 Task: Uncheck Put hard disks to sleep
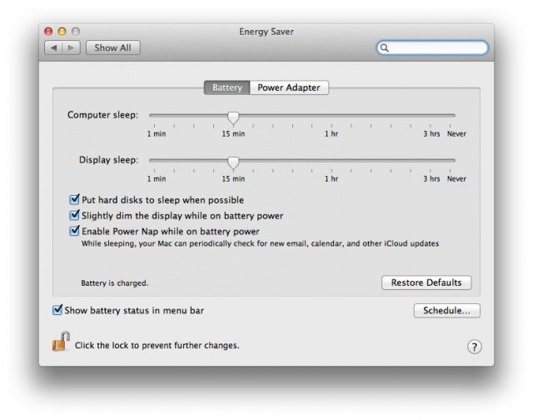[74, 200]
